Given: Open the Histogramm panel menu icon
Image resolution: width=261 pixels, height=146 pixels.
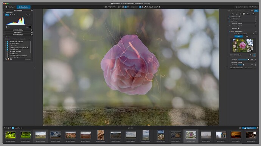Looking at the screenshot, I should point(31,10).
